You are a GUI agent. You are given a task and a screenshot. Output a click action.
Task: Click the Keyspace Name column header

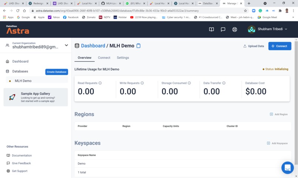87,155
